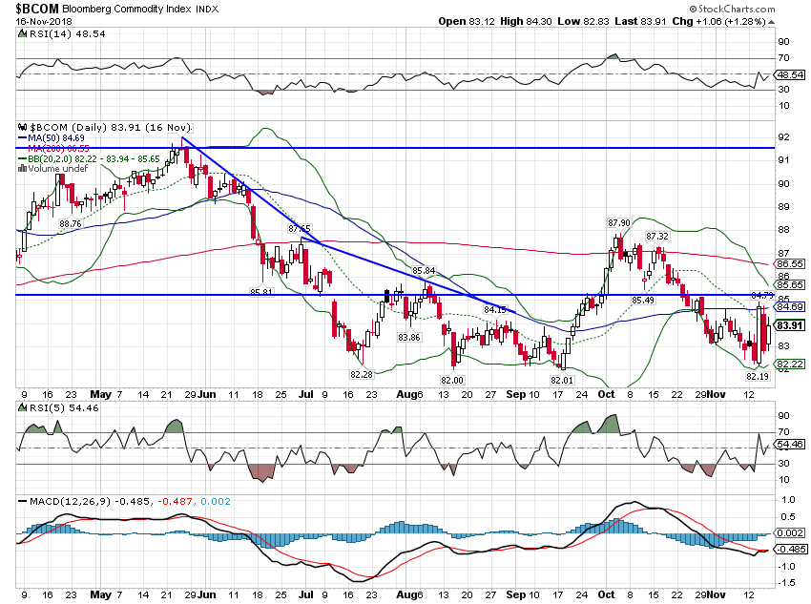Click the 82.19 November low label
Screen dimensions: 811x604
pos(758,377)
